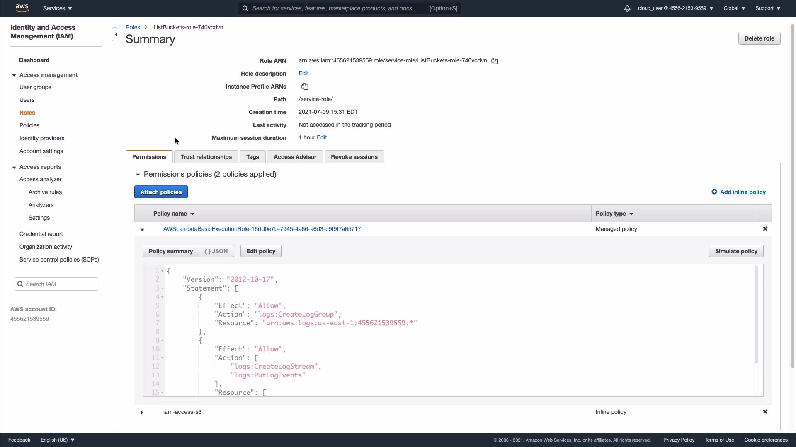Switch policy view to JSON
This screenshot has height=447, width=796.
tap(216, 251)
